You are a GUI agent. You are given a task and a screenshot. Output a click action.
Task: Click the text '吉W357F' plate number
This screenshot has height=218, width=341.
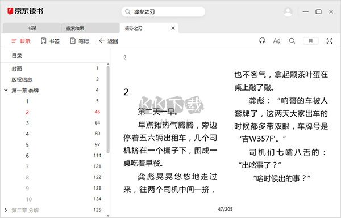258,139
